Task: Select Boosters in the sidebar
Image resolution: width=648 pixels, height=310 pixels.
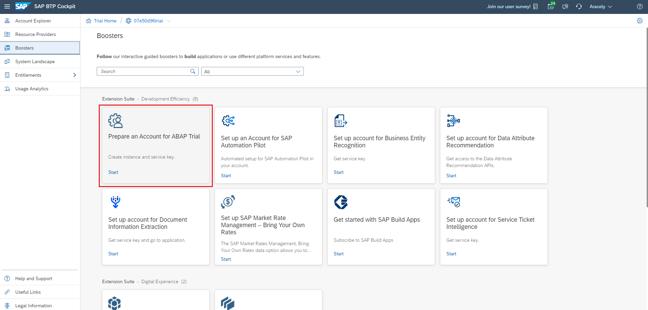Action: click(40, 48)
